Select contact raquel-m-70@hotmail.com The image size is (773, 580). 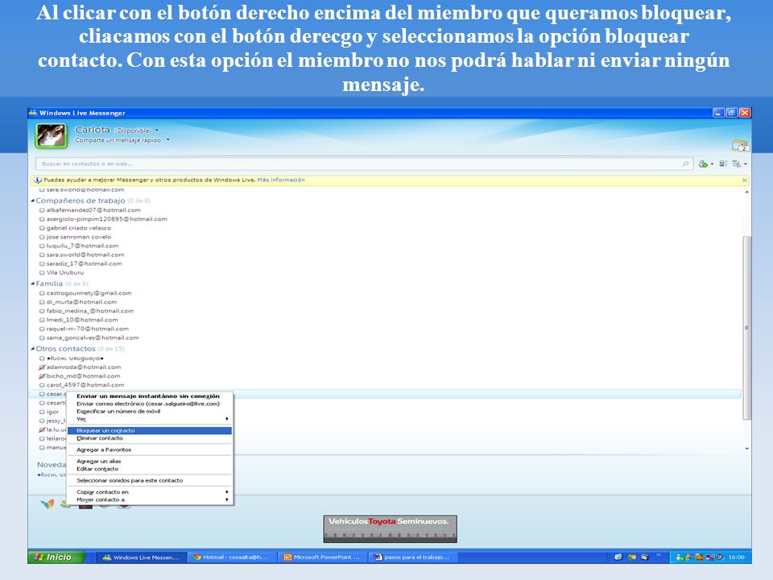click(87, 329)
